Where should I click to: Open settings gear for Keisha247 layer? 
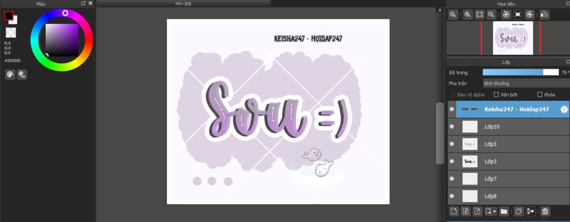pyautogui.click(x=564, y=110)
